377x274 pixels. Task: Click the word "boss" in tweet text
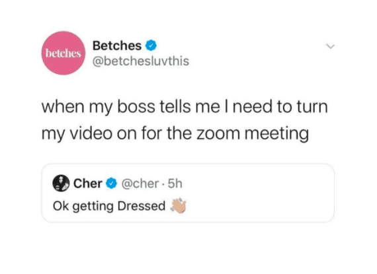[136, 107]
